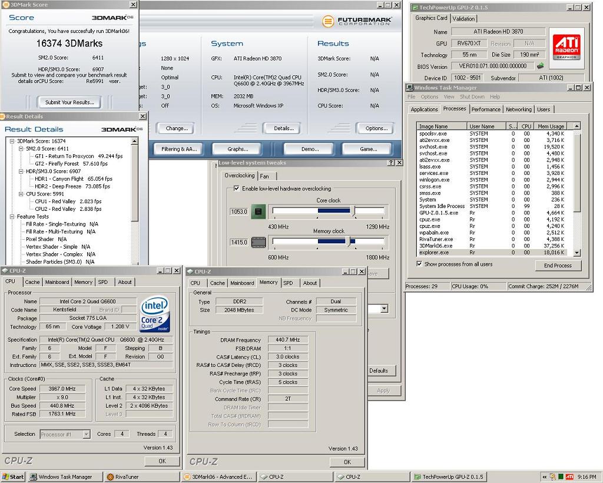The image size is (603, 483).
Task: Collapse the Feature Tests tree node
Action: [12, 217]
